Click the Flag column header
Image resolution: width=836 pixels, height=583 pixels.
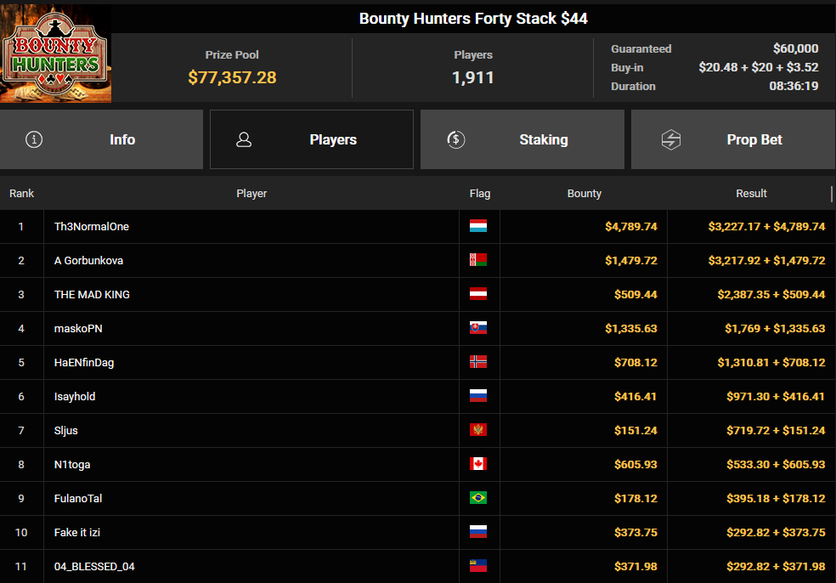click(480, 194)
